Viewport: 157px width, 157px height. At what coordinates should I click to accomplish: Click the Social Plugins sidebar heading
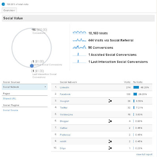tap(11, 105)
